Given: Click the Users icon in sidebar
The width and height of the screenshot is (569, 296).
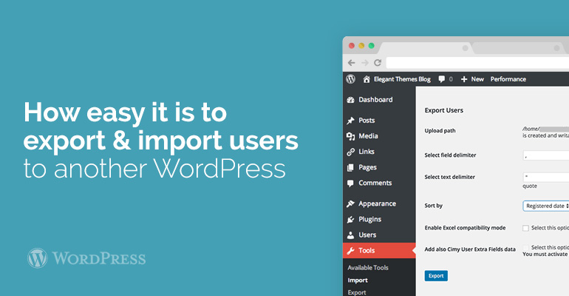Looking at the screenshot, I should click(x=350, y=235).
